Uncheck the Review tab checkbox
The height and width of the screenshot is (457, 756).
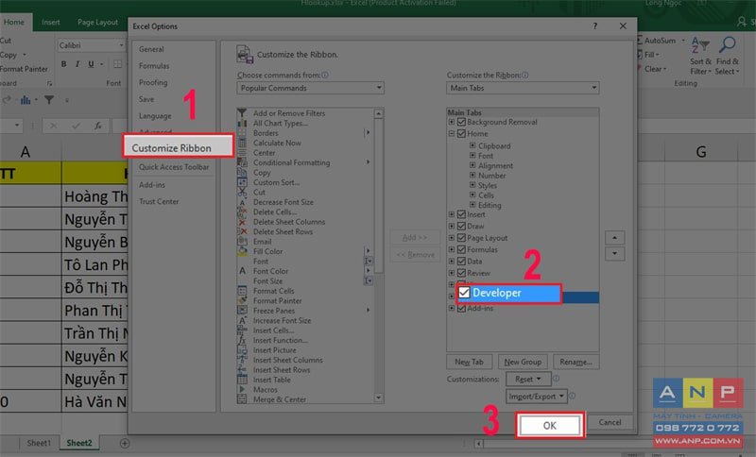[461, 273]
